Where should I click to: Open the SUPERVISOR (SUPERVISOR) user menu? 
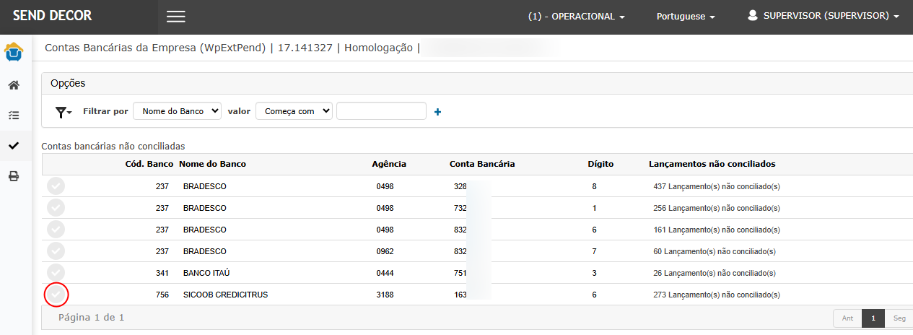823,15
